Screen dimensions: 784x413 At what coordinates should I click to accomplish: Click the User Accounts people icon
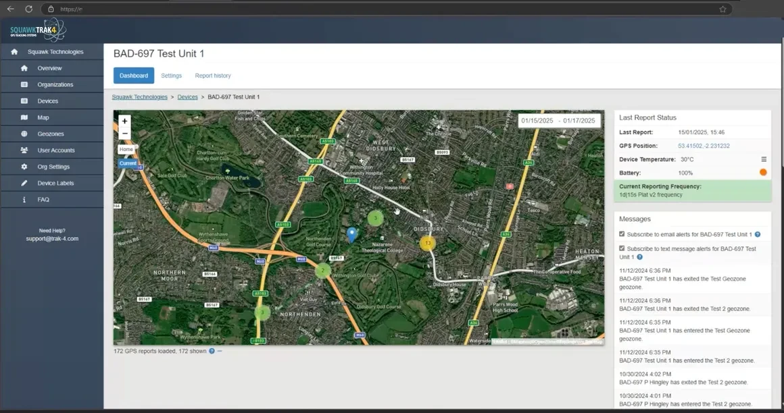[x=24, y=150]
